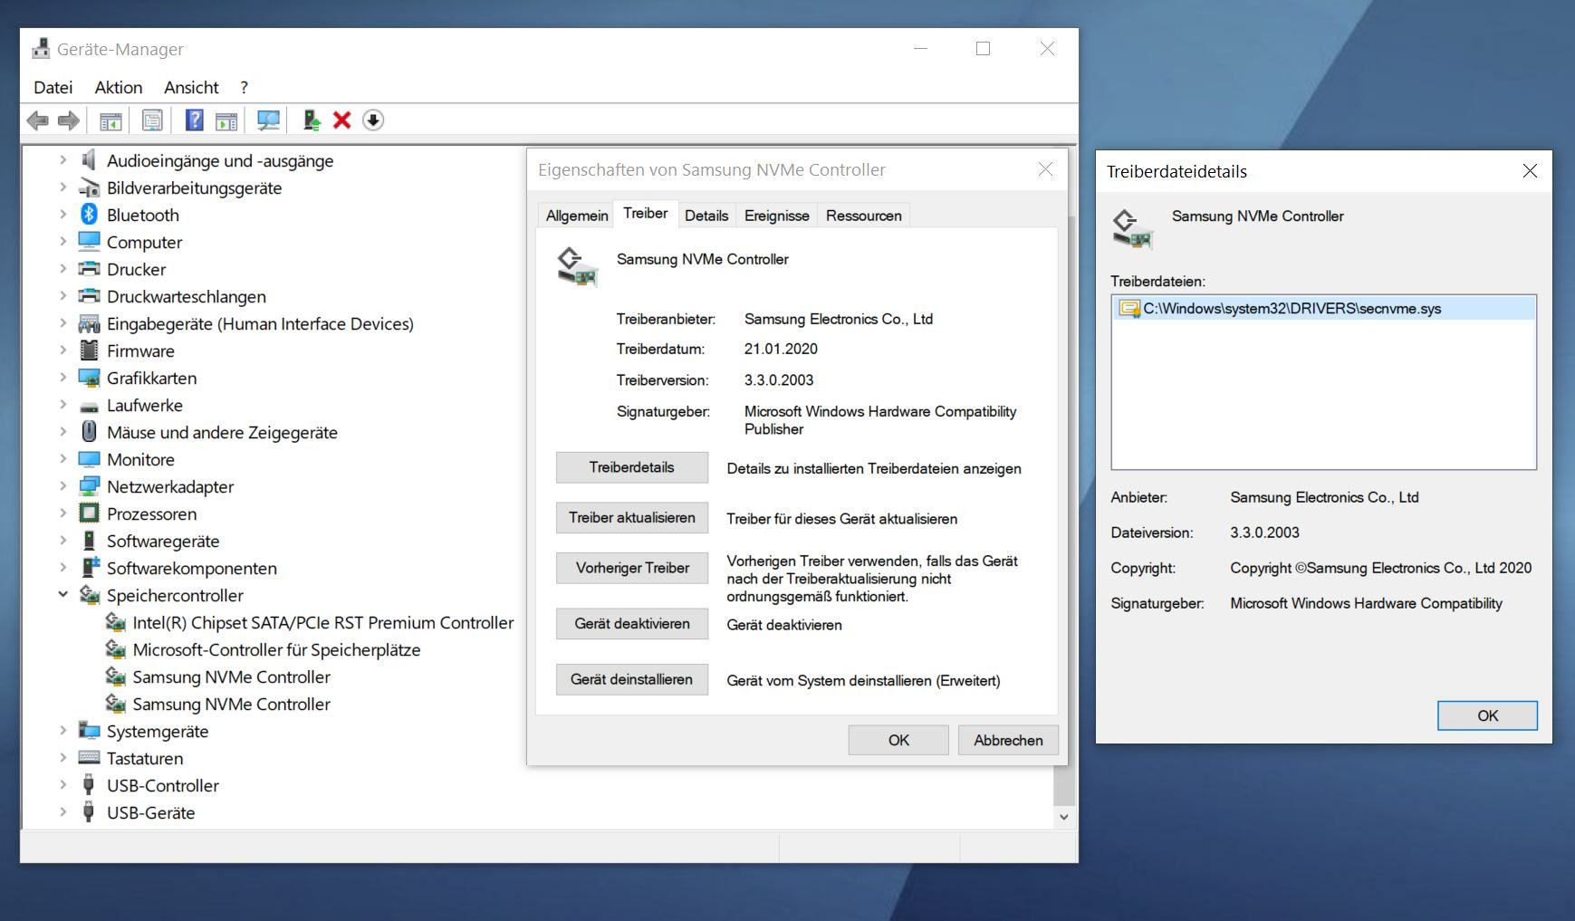Close the Treiberdateidetails dialog
The image size is (1575, 921).
1530,171
